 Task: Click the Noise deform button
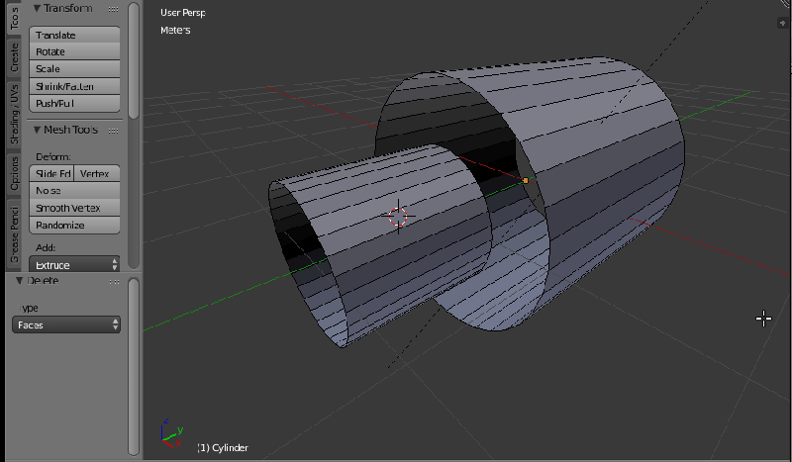coord(74,190)
